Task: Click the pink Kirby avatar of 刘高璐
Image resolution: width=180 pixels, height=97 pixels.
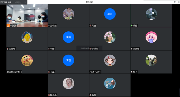Action: click(x=151, y=37)
